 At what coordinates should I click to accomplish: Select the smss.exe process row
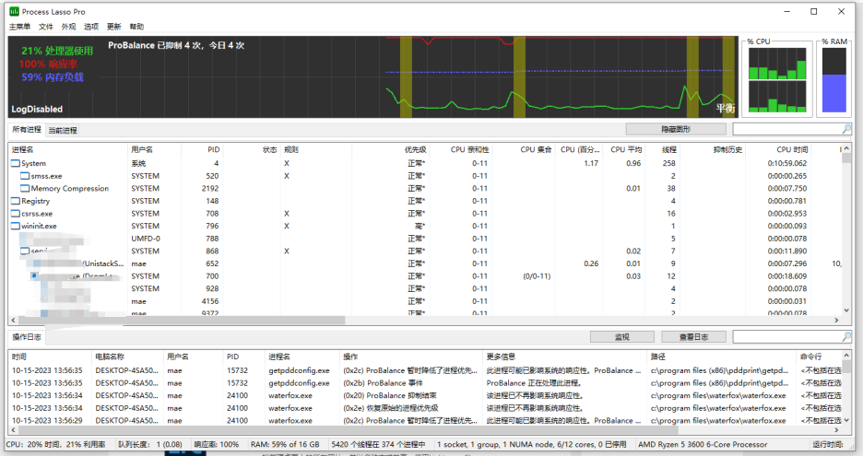click(425, 176)
